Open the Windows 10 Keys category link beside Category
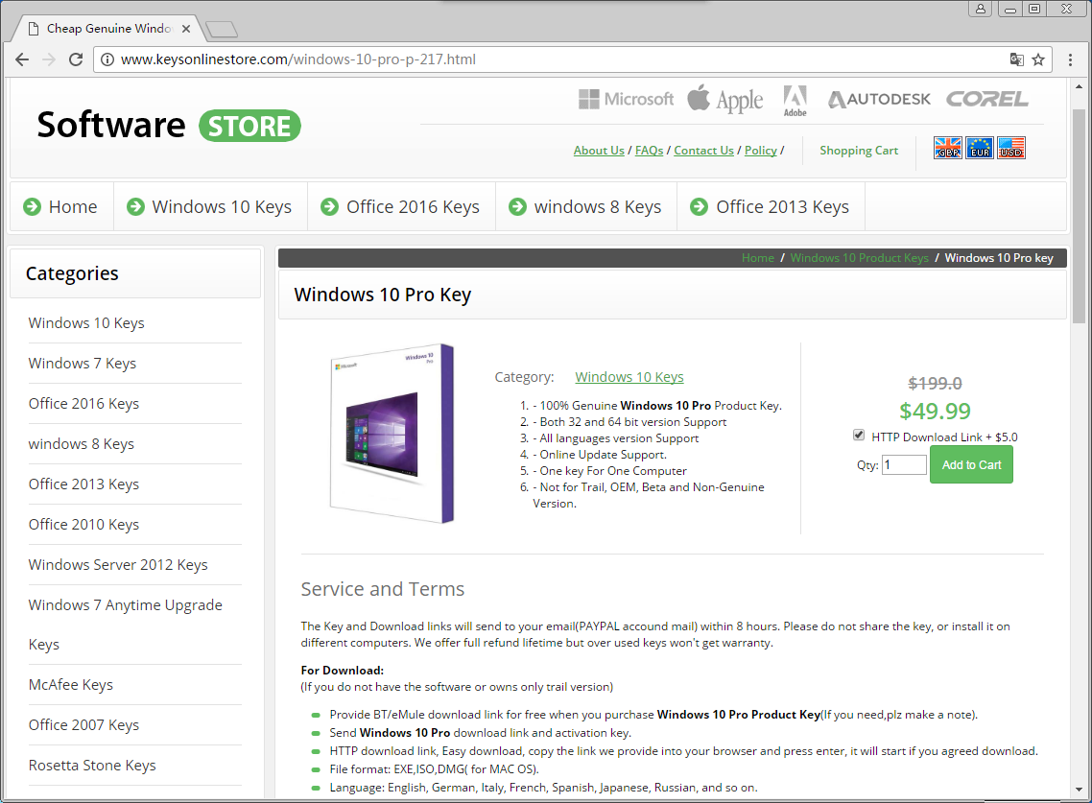This screenshot has width=1092, height=803. [629, 377]
